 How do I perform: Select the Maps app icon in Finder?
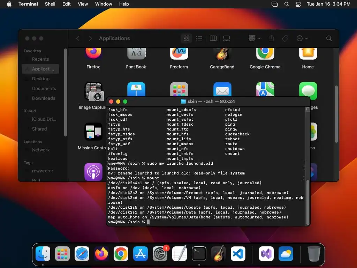(x=265, y=89)
